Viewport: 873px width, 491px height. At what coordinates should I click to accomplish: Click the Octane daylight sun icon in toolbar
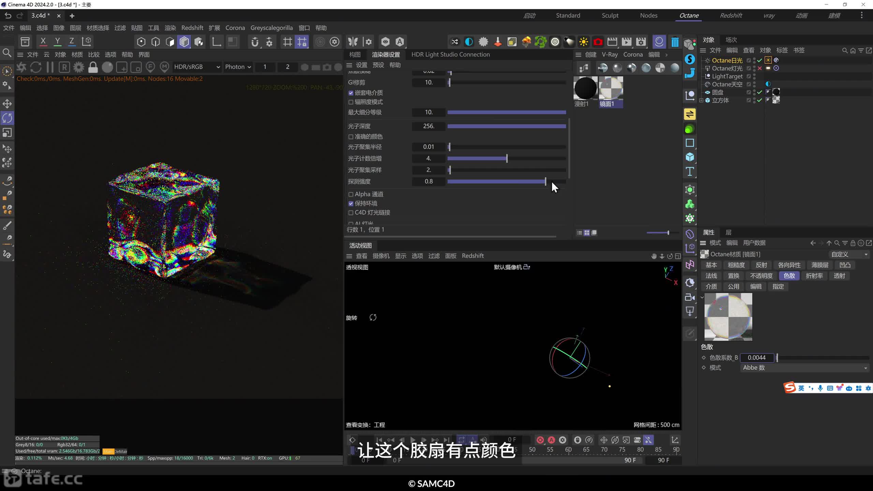[583, 42]
